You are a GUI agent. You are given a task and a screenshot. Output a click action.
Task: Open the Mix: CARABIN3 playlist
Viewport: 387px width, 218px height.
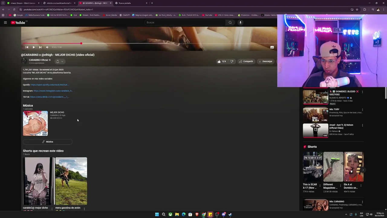[315, 205]
